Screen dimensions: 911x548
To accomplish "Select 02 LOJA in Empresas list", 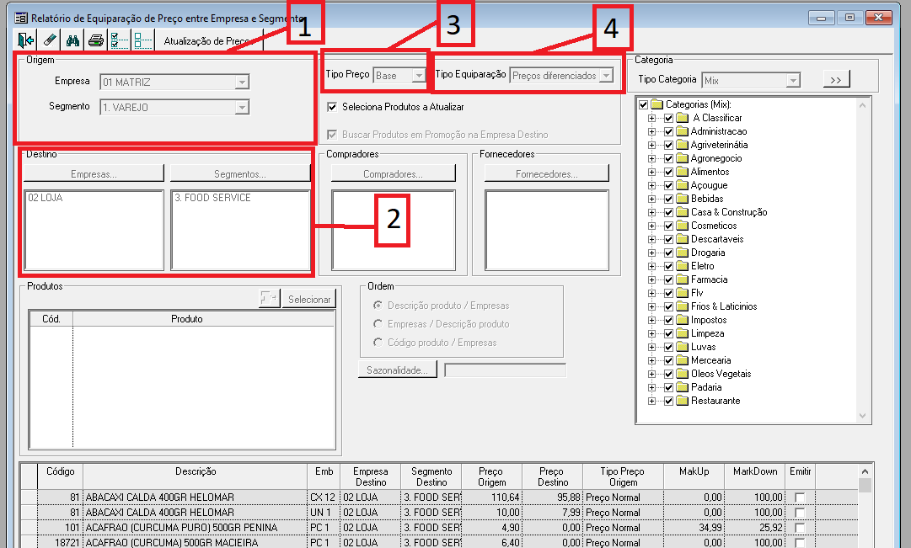I will 46,197.
